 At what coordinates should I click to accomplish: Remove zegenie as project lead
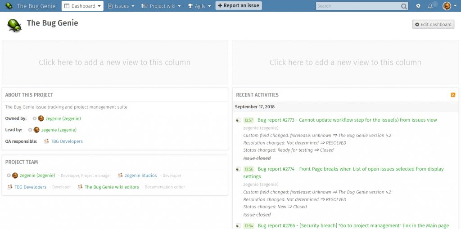(x=30, y=130)
